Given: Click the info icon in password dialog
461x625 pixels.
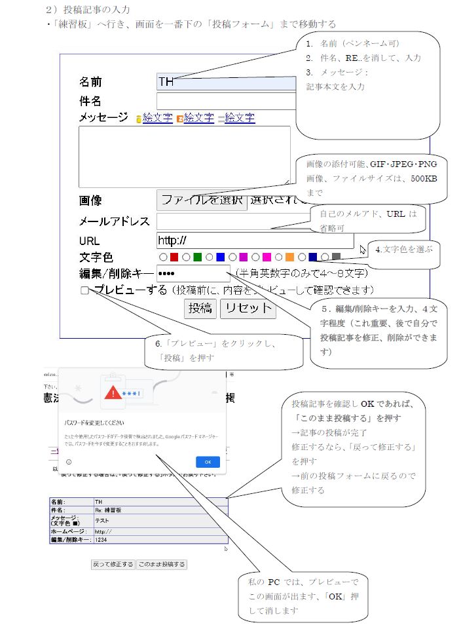Looking at the screenshot, I should pos(69,462).
